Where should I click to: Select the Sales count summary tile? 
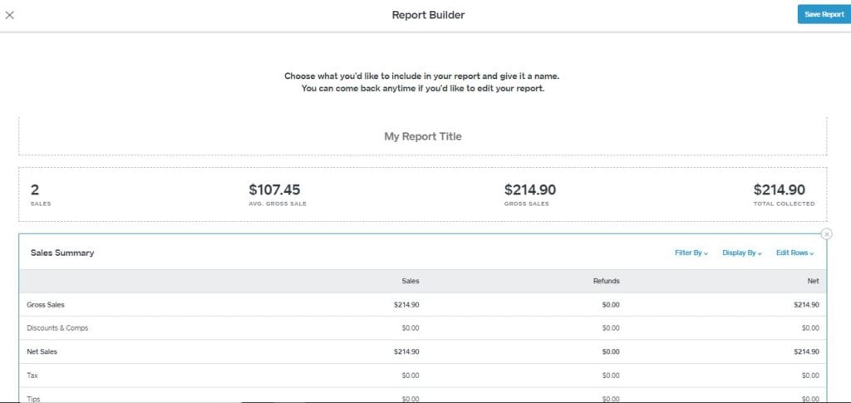coord(41,194)
